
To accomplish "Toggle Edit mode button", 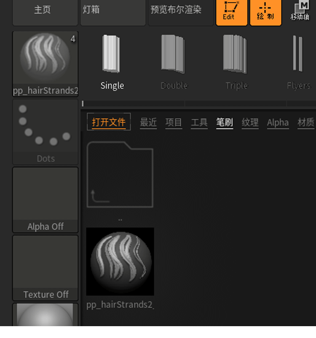I will click(231, 13).
